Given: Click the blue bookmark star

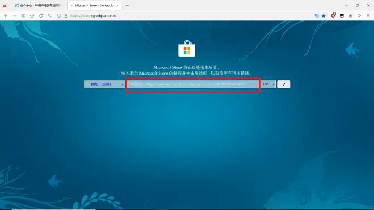Looking at the screenshot, I should coord(324,16).
